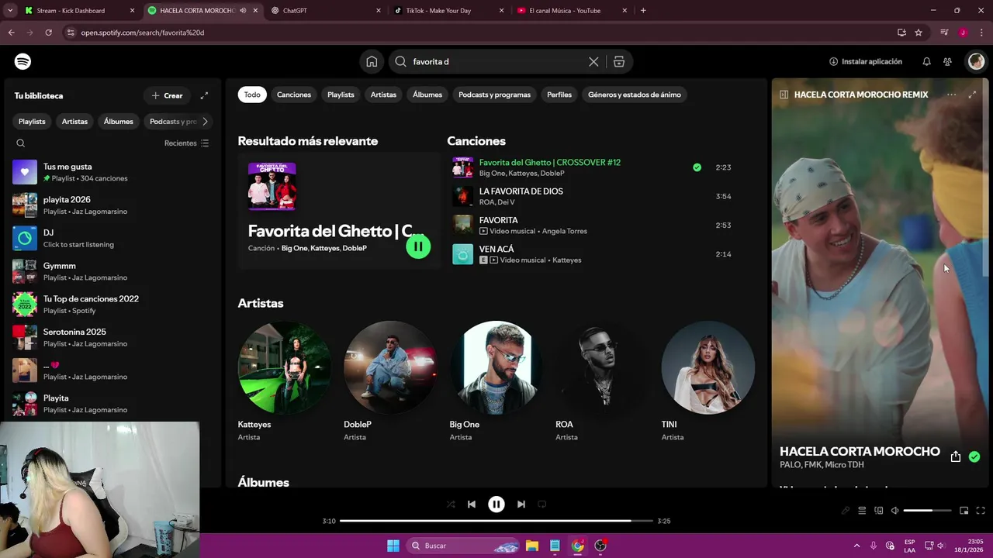Image resolution: width=993 pixels, height=558 pixels.
Task: Go to the Spotify logo home
Action: coord(23,61)
